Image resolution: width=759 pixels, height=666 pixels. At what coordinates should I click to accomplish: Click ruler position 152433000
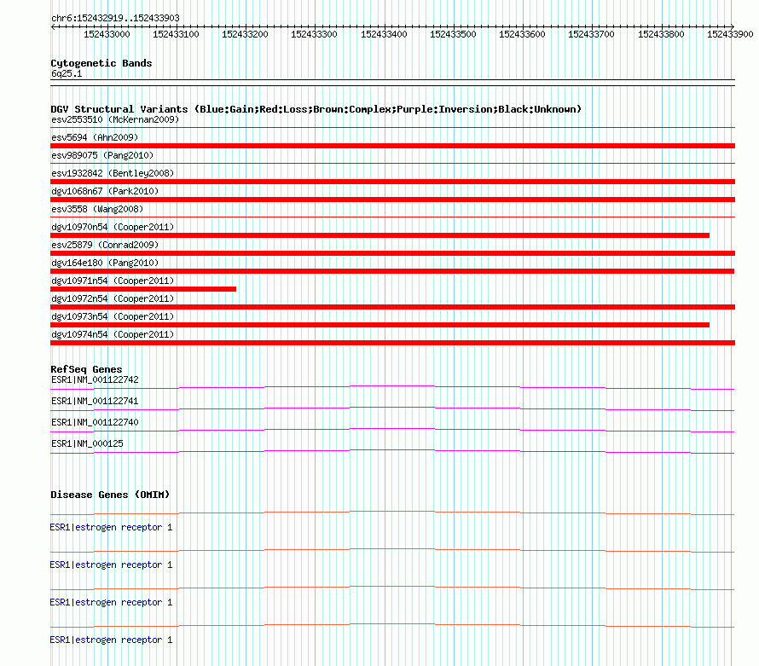(107, 34)
